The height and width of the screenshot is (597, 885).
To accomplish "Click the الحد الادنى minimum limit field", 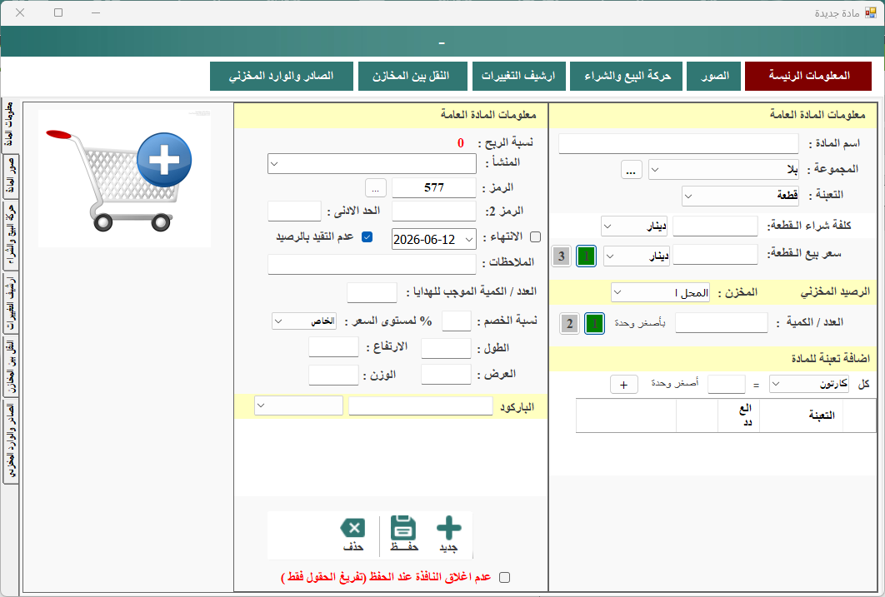I will click(x=294, y=211).
